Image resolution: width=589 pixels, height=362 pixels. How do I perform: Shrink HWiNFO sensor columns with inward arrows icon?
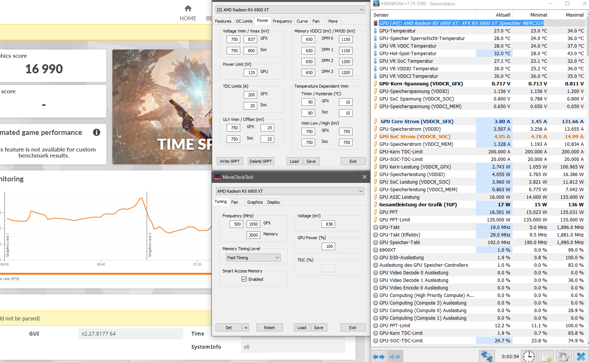tap(395, 356)
